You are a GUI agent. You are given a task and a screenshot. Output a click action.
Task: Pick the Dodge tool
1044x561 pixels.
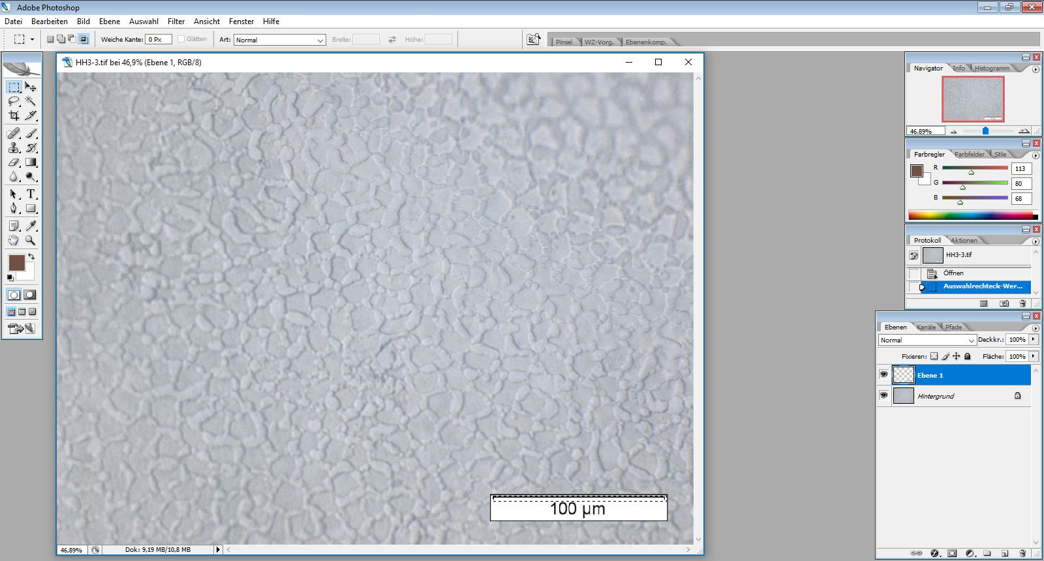[x=31, y=176]
